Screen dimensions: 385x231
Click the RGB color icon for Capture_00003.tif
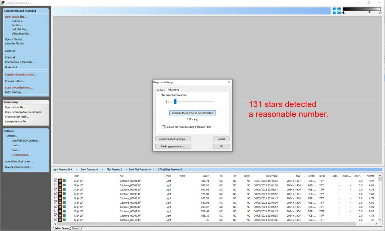click(x=64, y=190)
